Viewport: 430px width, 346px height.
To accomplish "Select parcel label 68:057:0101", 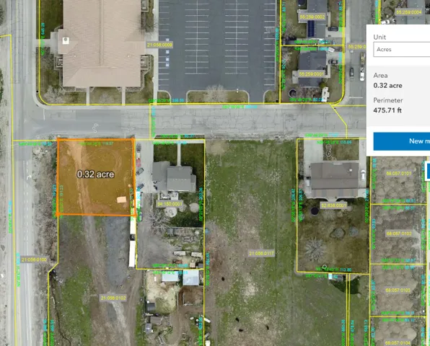I will coord(399,174).
